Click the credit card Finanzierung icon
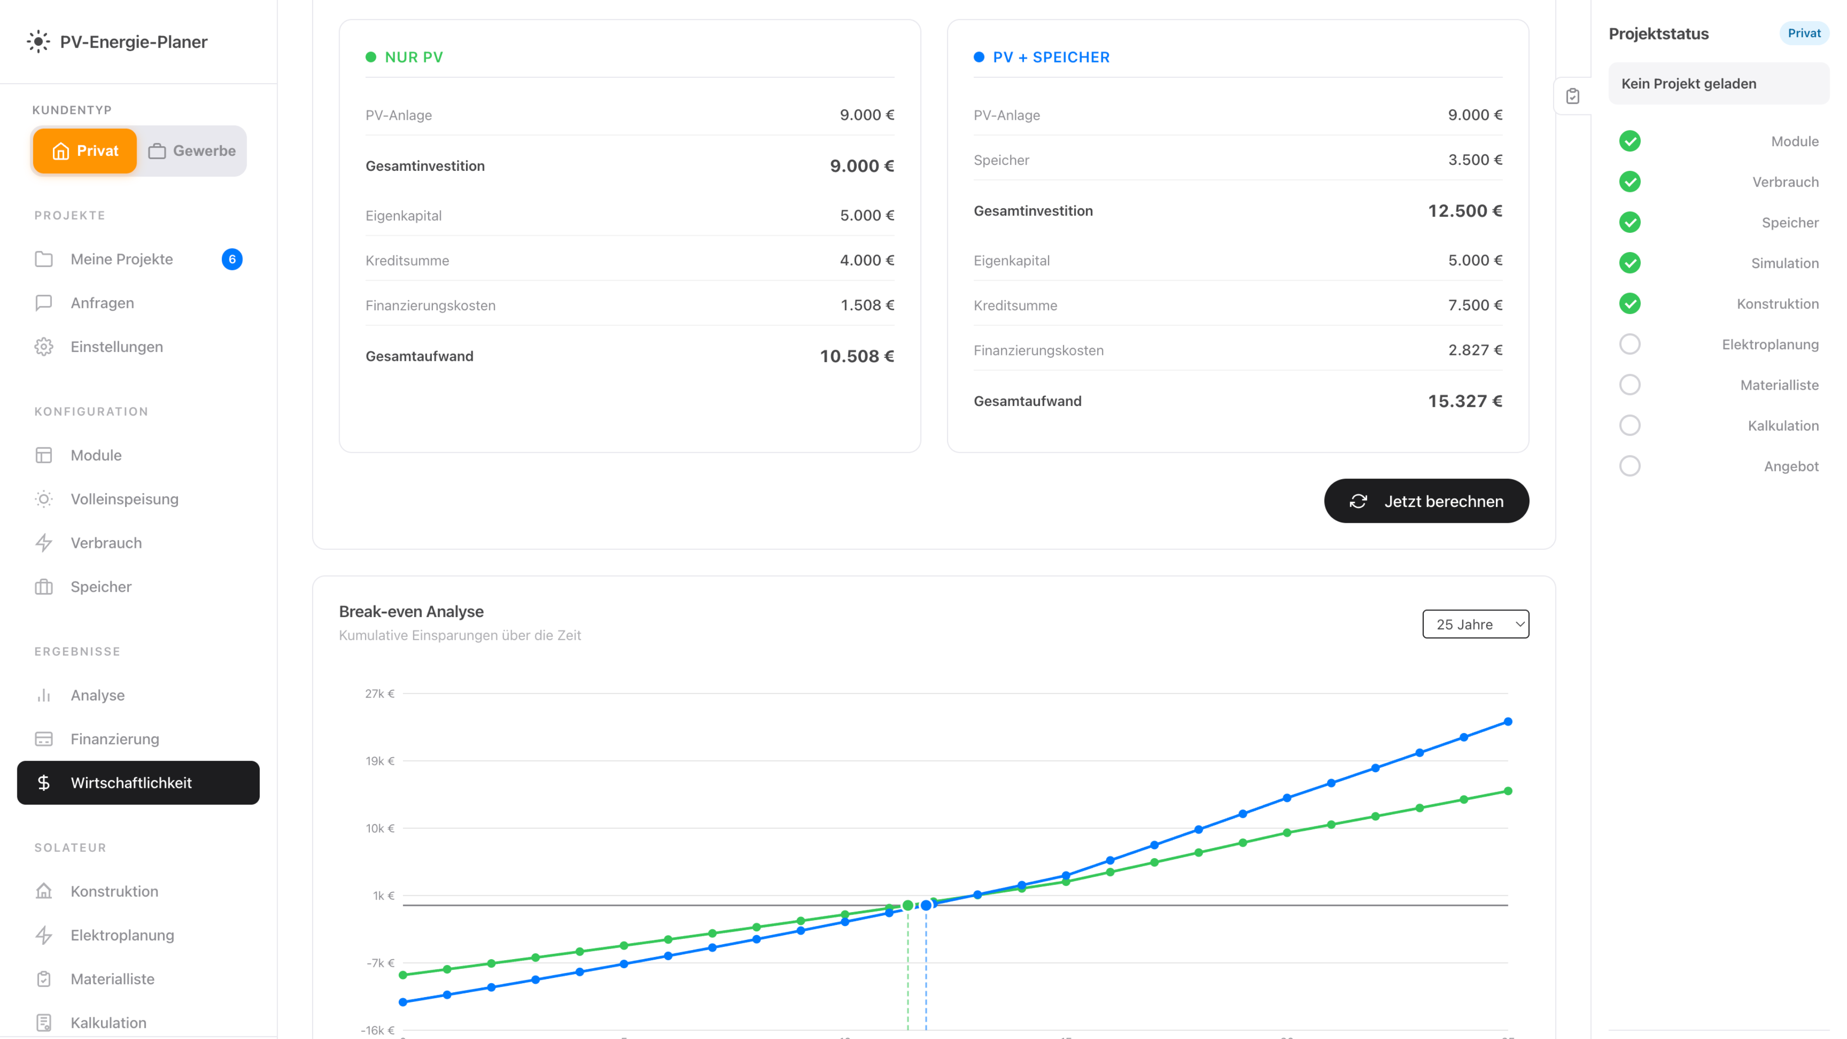The height and width of the screenshot is (1039, 1847). [44, 738]
